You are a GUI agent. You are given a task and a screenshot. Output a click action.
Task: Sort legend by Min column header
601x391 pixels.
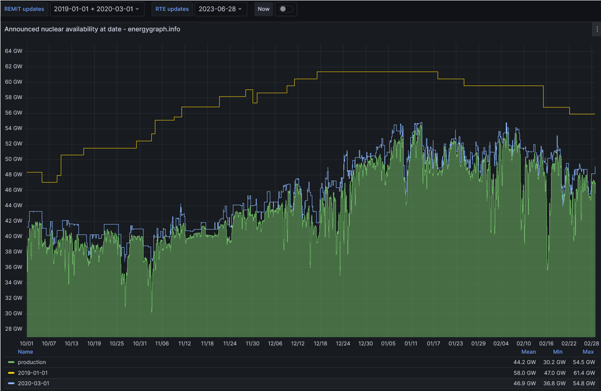coord(558,352)
